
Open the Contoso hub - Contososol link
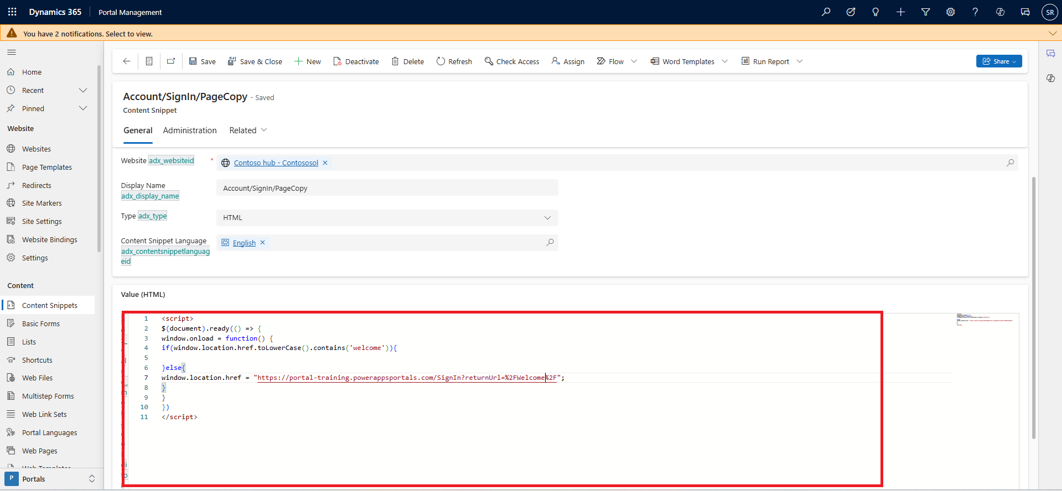pos(276,163)
